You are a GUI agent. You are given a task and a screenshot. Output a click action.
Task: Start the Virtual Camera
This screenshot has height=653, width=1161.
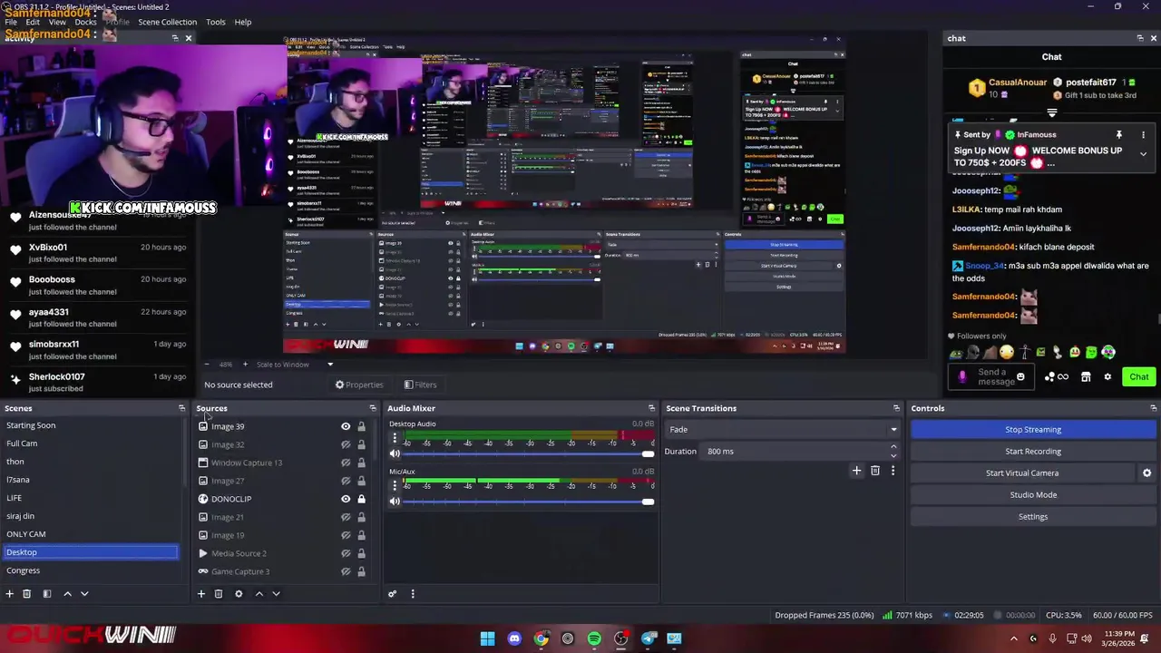[1022, 473]
